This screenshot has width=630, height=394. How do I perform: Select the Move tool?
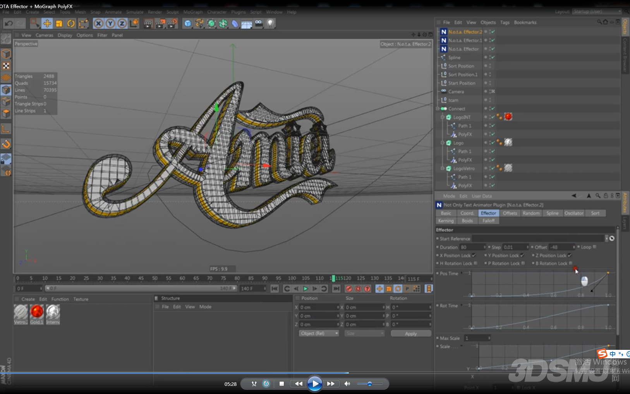click(x=47, y=24)
